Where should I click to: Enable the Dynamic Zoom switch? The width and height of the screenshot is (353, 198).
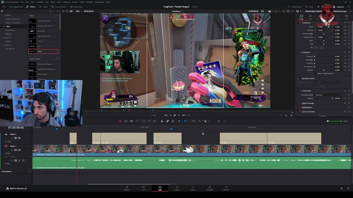pyautogui.click(x=298, y=78)
